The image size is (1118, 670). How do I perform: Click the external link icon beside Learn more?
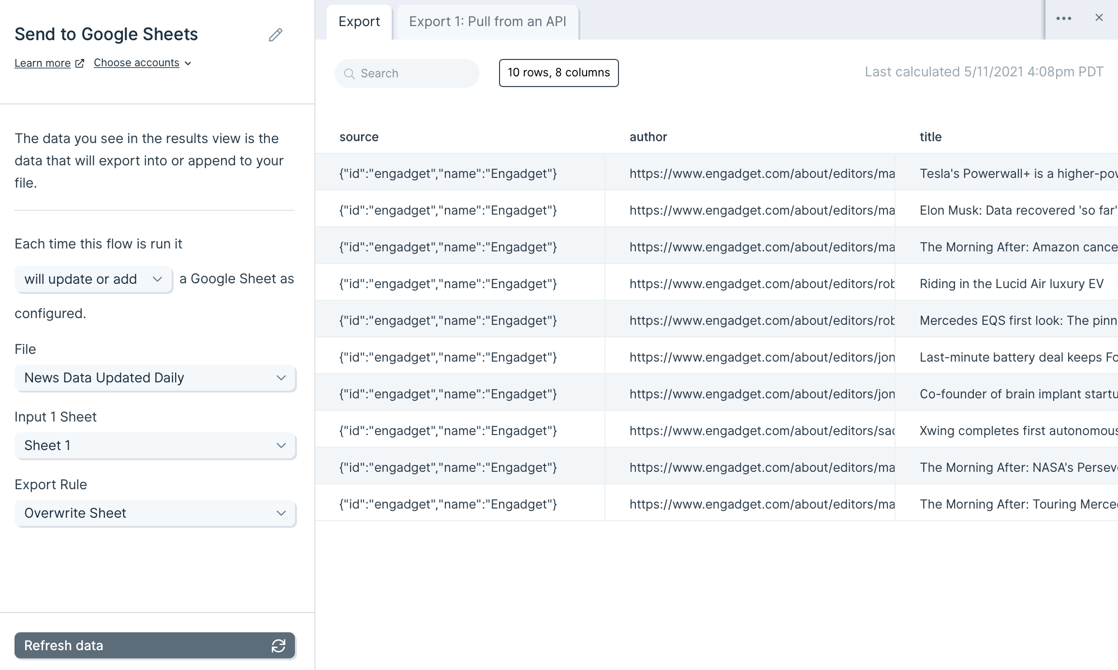coord(80,63)
